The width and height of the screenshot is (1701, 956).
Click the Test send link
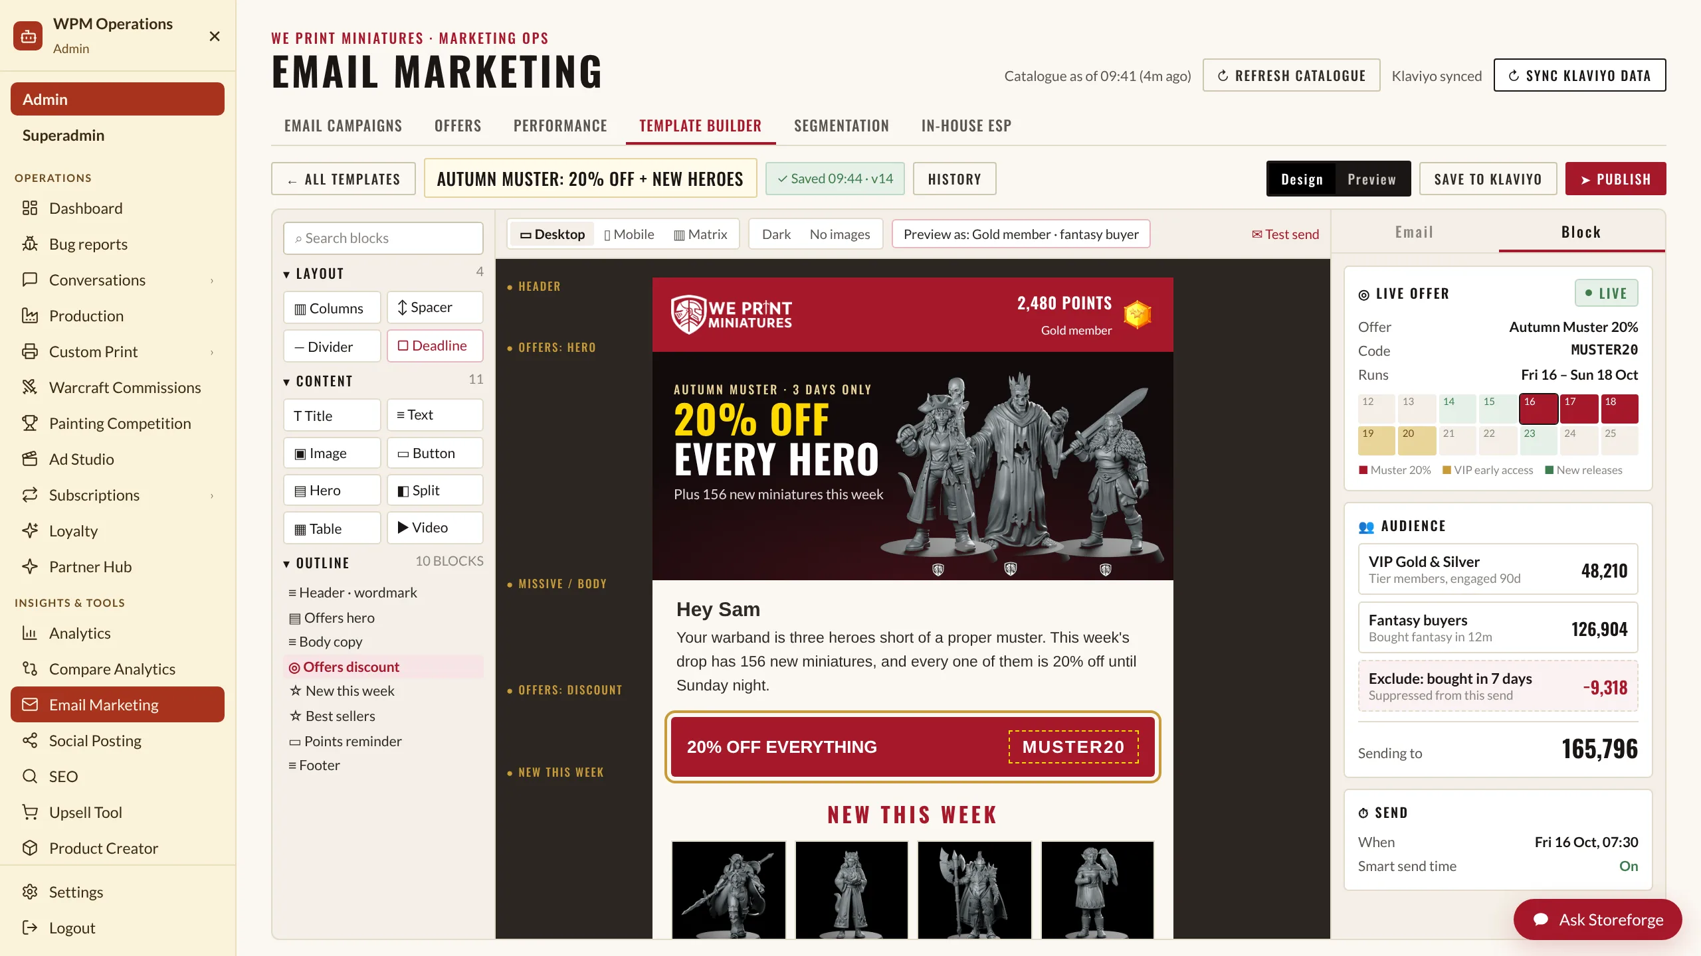click(1285, 234)
